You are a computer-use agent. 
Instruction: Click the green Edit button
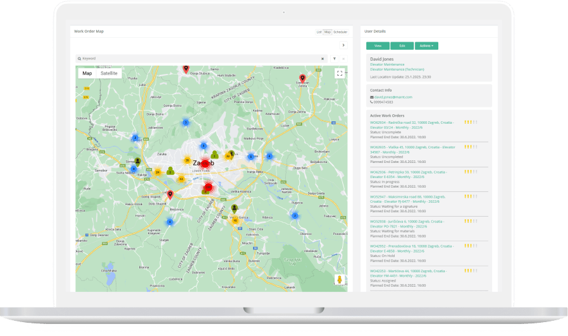point(402,45)
